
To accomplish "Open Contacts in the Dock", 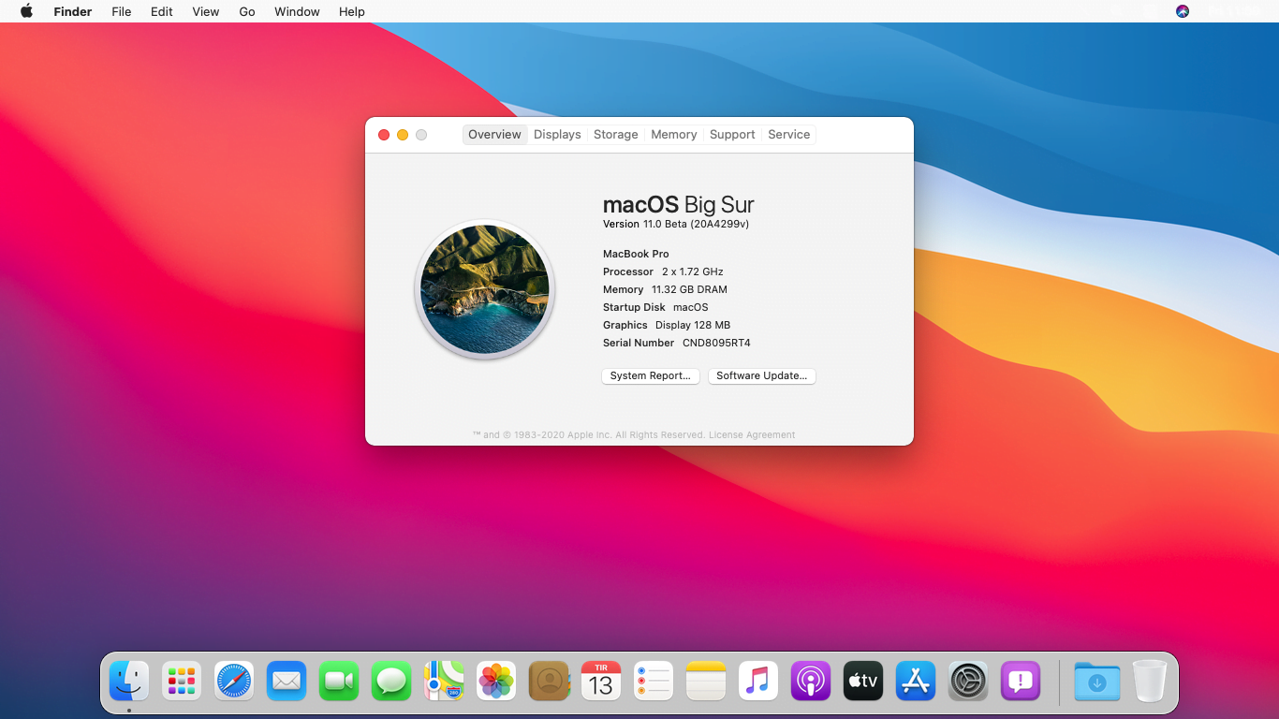I will coord(549,681).
